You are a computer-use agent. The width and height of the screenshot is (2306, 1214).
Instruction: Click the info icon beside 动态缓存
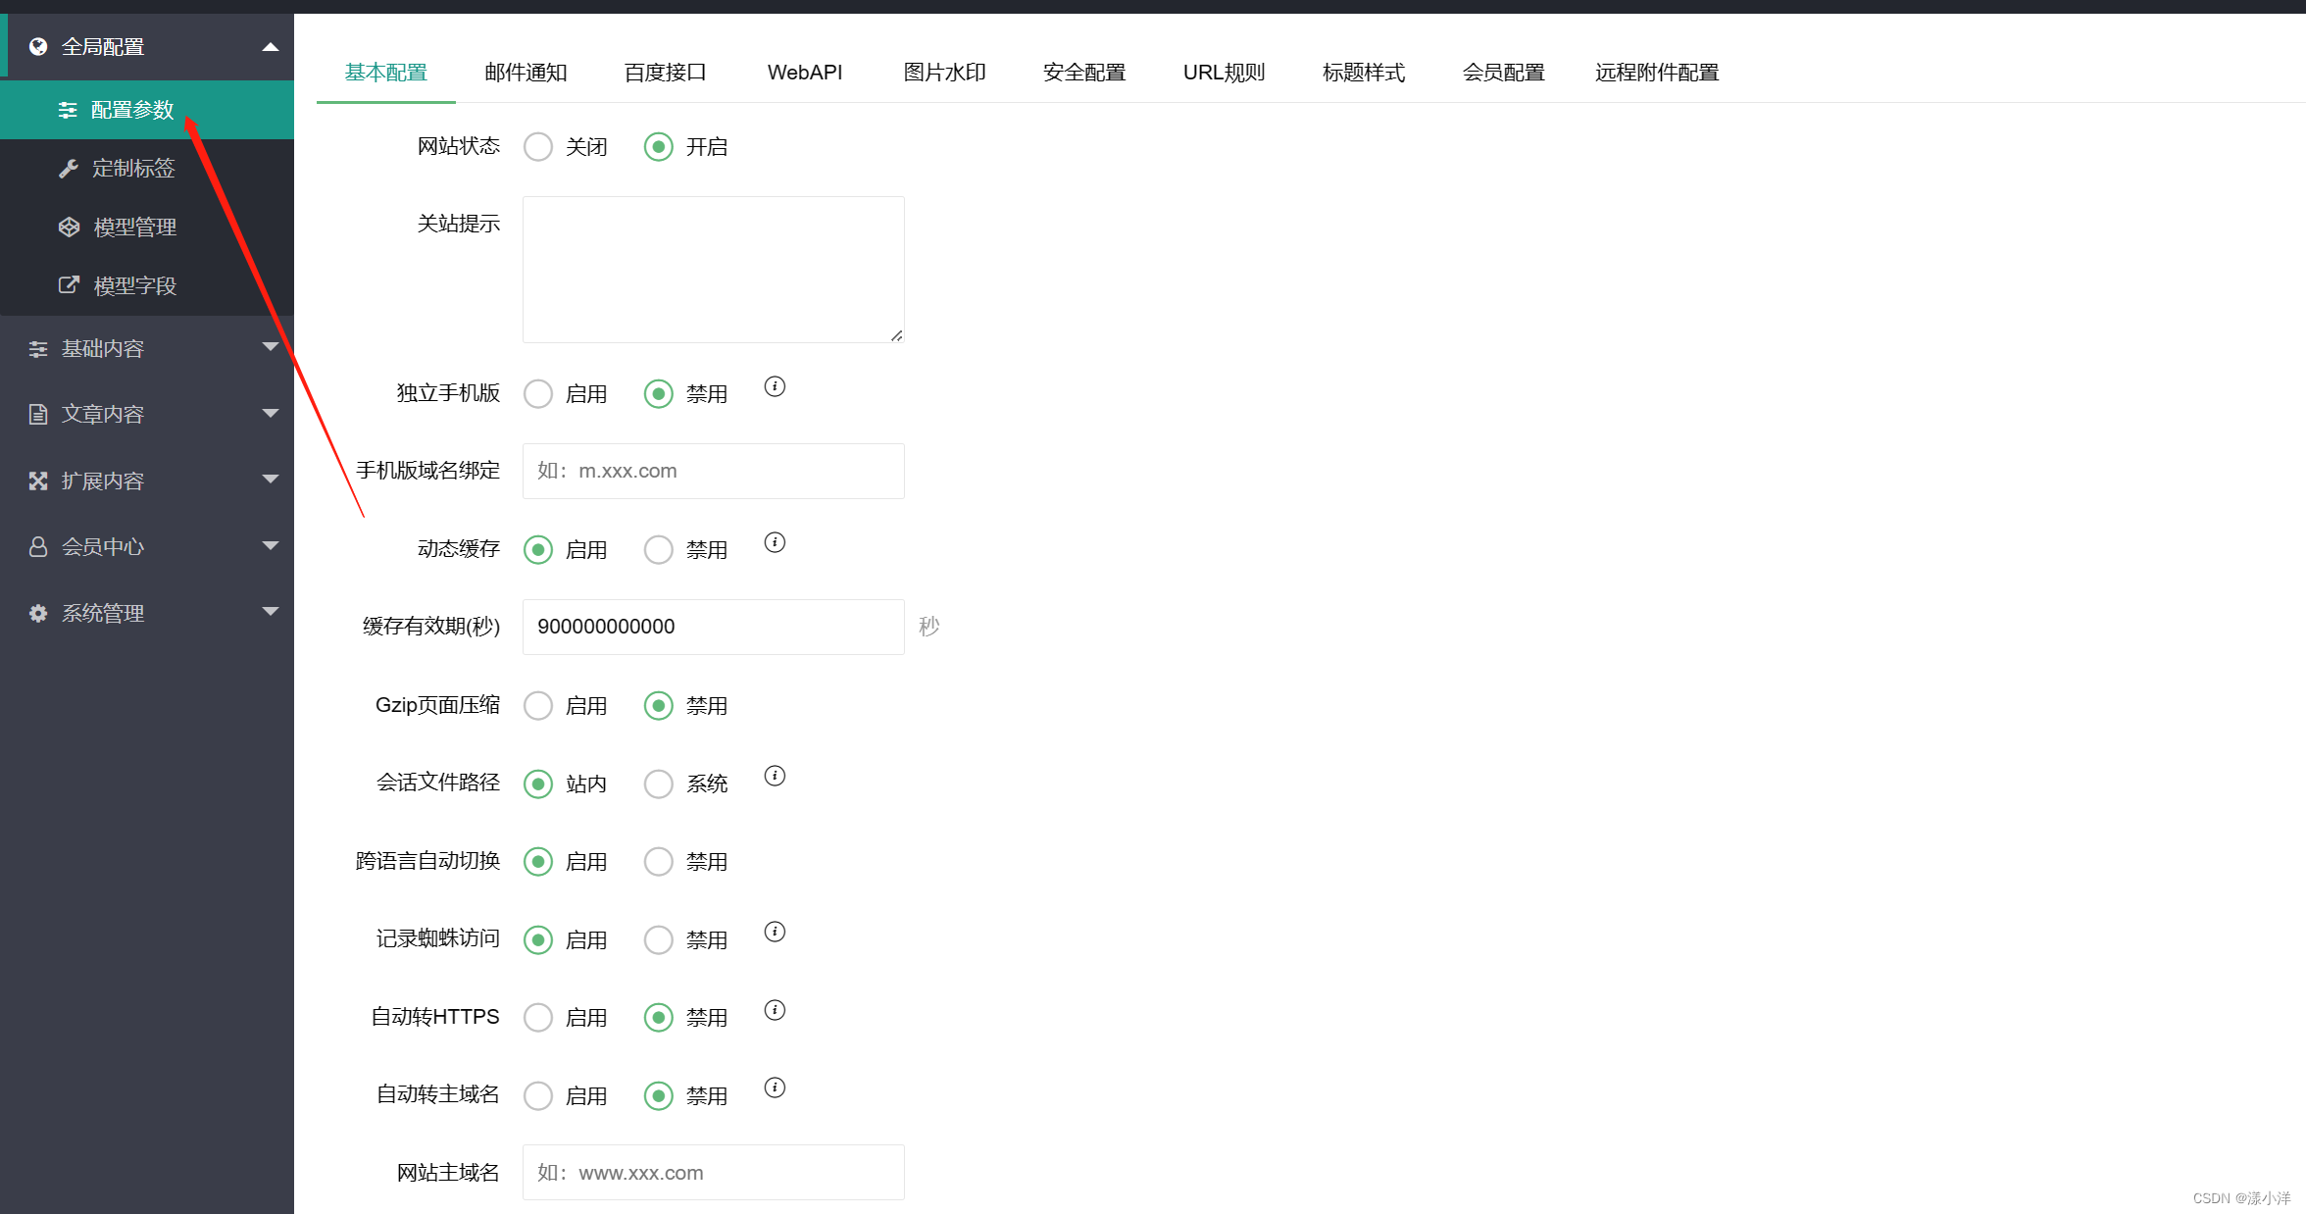[x=774, y=541]
